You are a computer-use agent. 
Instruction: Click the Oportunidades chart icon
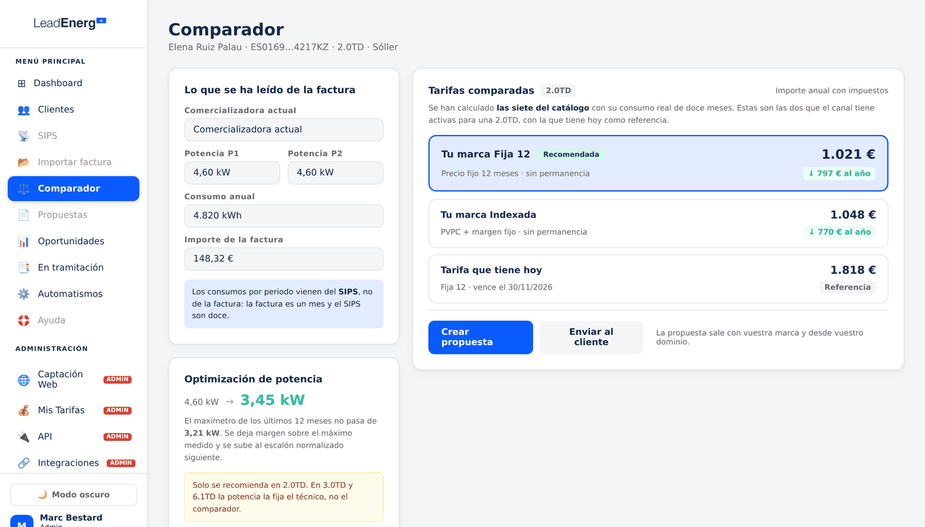point(24,241)
